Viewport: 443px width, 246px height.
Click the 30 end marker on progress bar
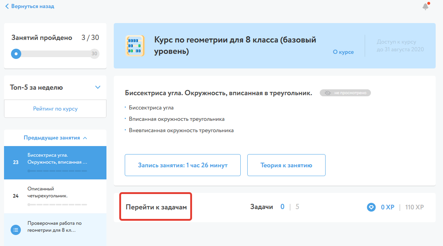pos(94,54)
